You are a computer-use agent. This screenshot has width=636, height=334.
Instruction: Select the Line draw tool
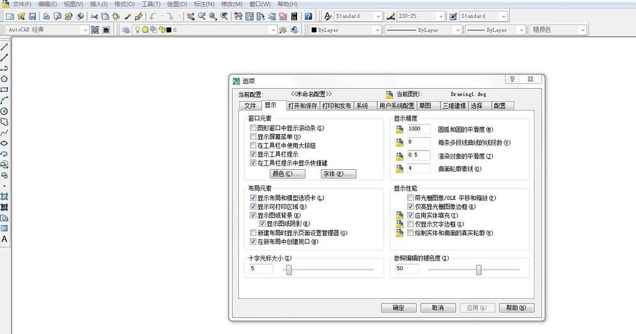click(4, 47)
